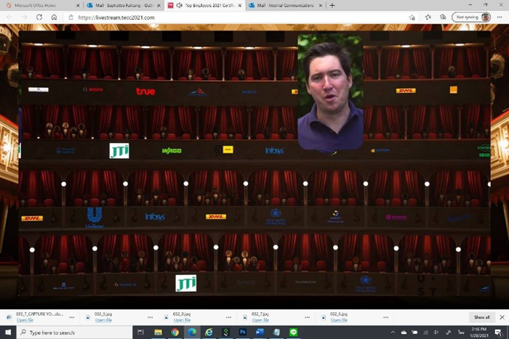Show hidden system tray icons
Viewport: 509px width, 339px height.
pyautogui.click(x=393, y=332)
